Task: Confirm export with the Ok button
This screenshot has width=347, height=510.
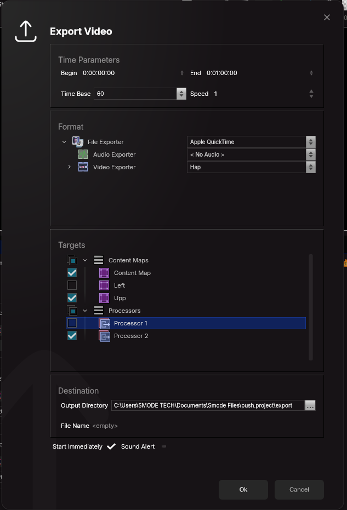Action: tap(243, 490)
